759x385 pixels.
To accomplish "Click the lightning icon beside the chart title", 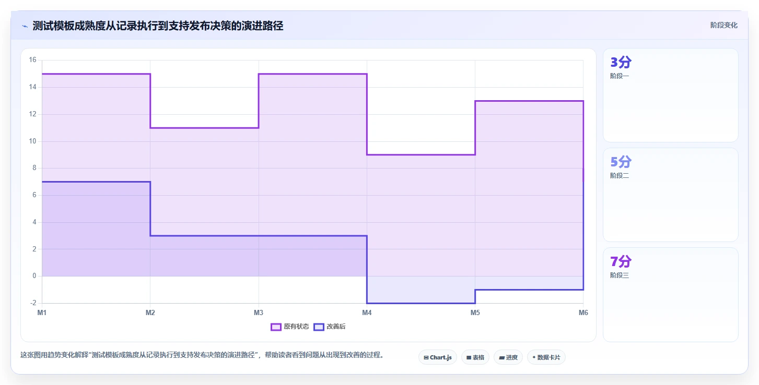I will point(25,26).
